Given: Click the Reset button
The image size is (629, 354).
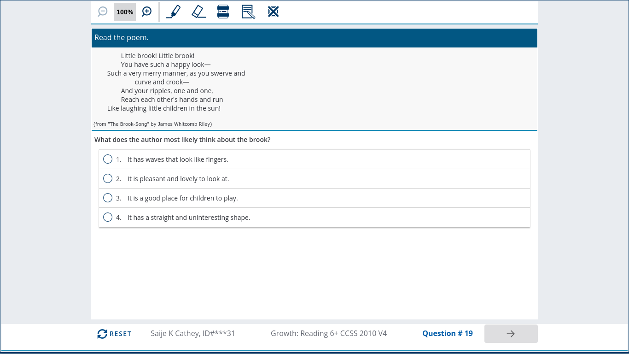Looking at the screenshot, I should click(x=114, y=334).
